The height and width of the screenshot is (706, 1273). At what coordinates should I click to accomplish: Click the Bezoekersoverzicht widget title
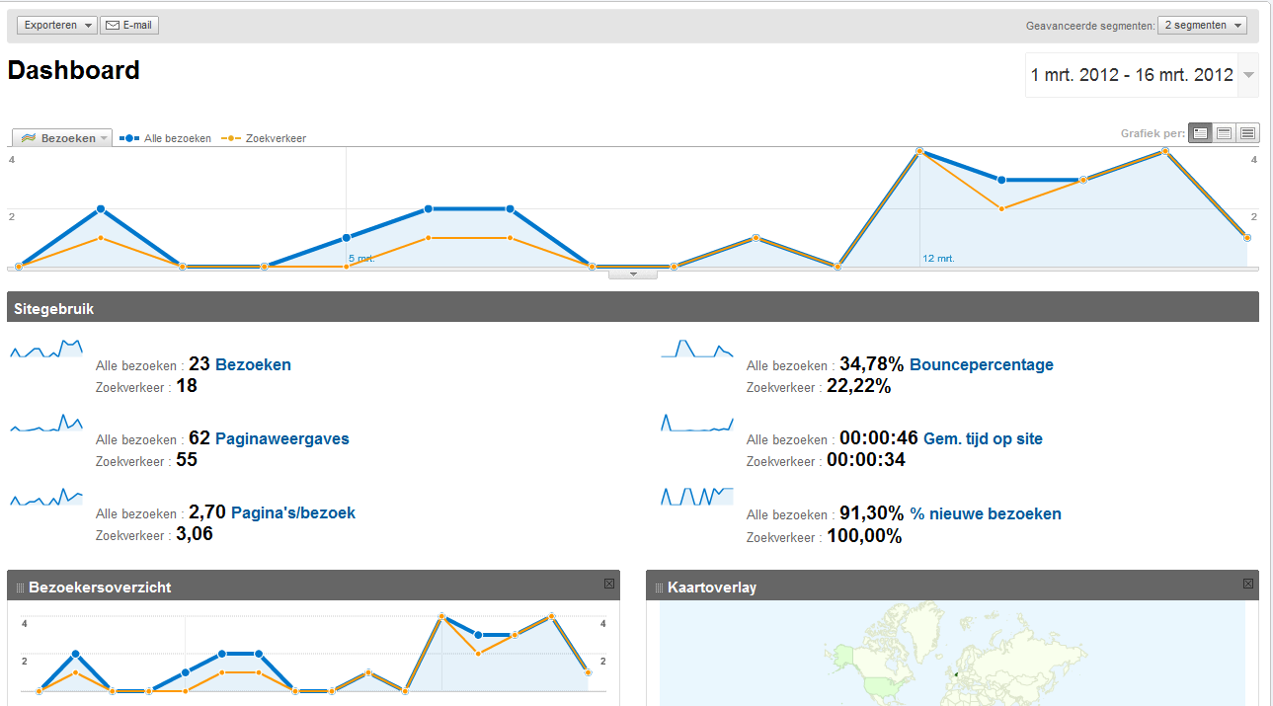pyautogui.click(x=100, y=588)
